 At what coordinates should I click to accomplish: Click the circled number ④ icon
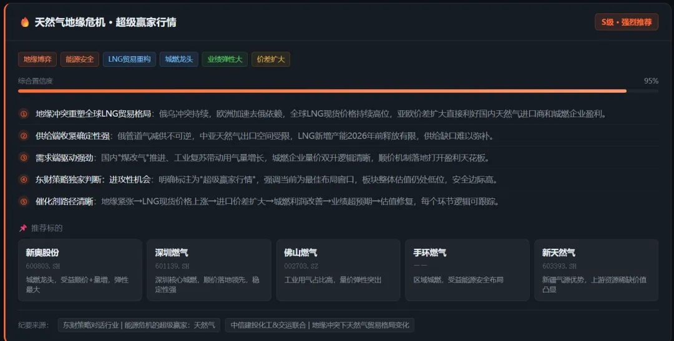click(24, 180)
